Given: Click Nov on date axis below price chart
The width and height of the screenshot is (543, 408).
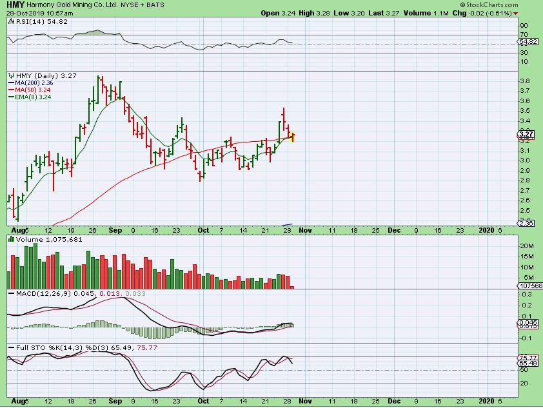Looking at the screenshot, I should (305, 230).
